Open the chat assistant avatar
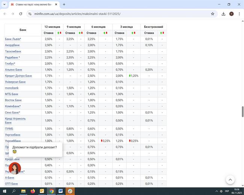The image size is (244, 195). coord(15,168)
